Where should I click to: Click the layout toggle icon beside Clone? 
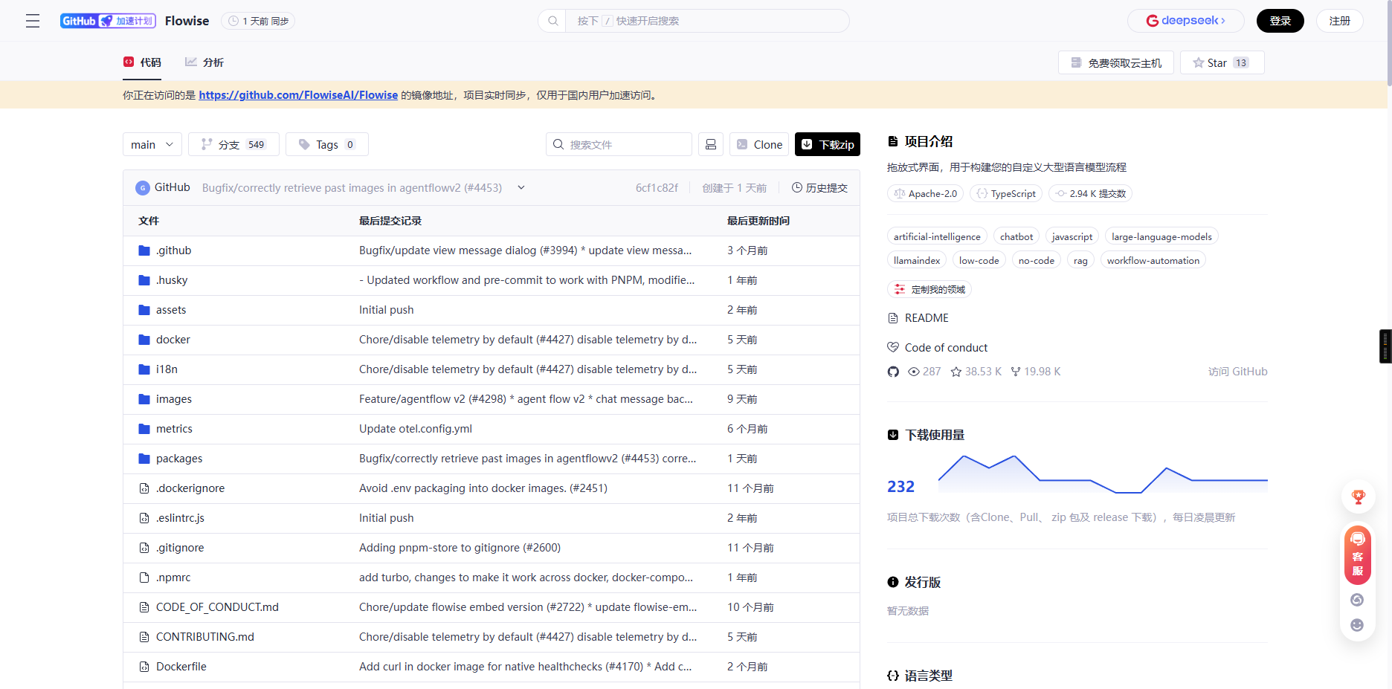click(711, 144)
